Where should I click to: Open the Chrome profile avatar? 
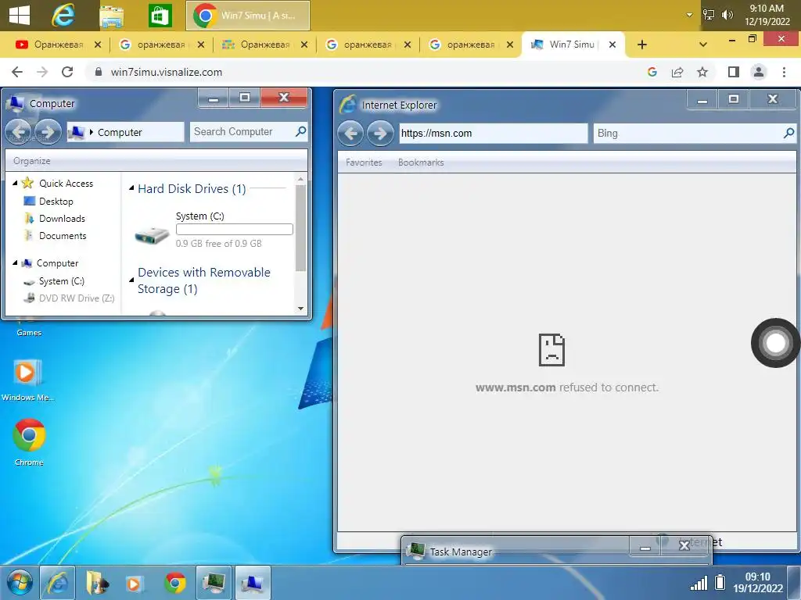point(759,72)
